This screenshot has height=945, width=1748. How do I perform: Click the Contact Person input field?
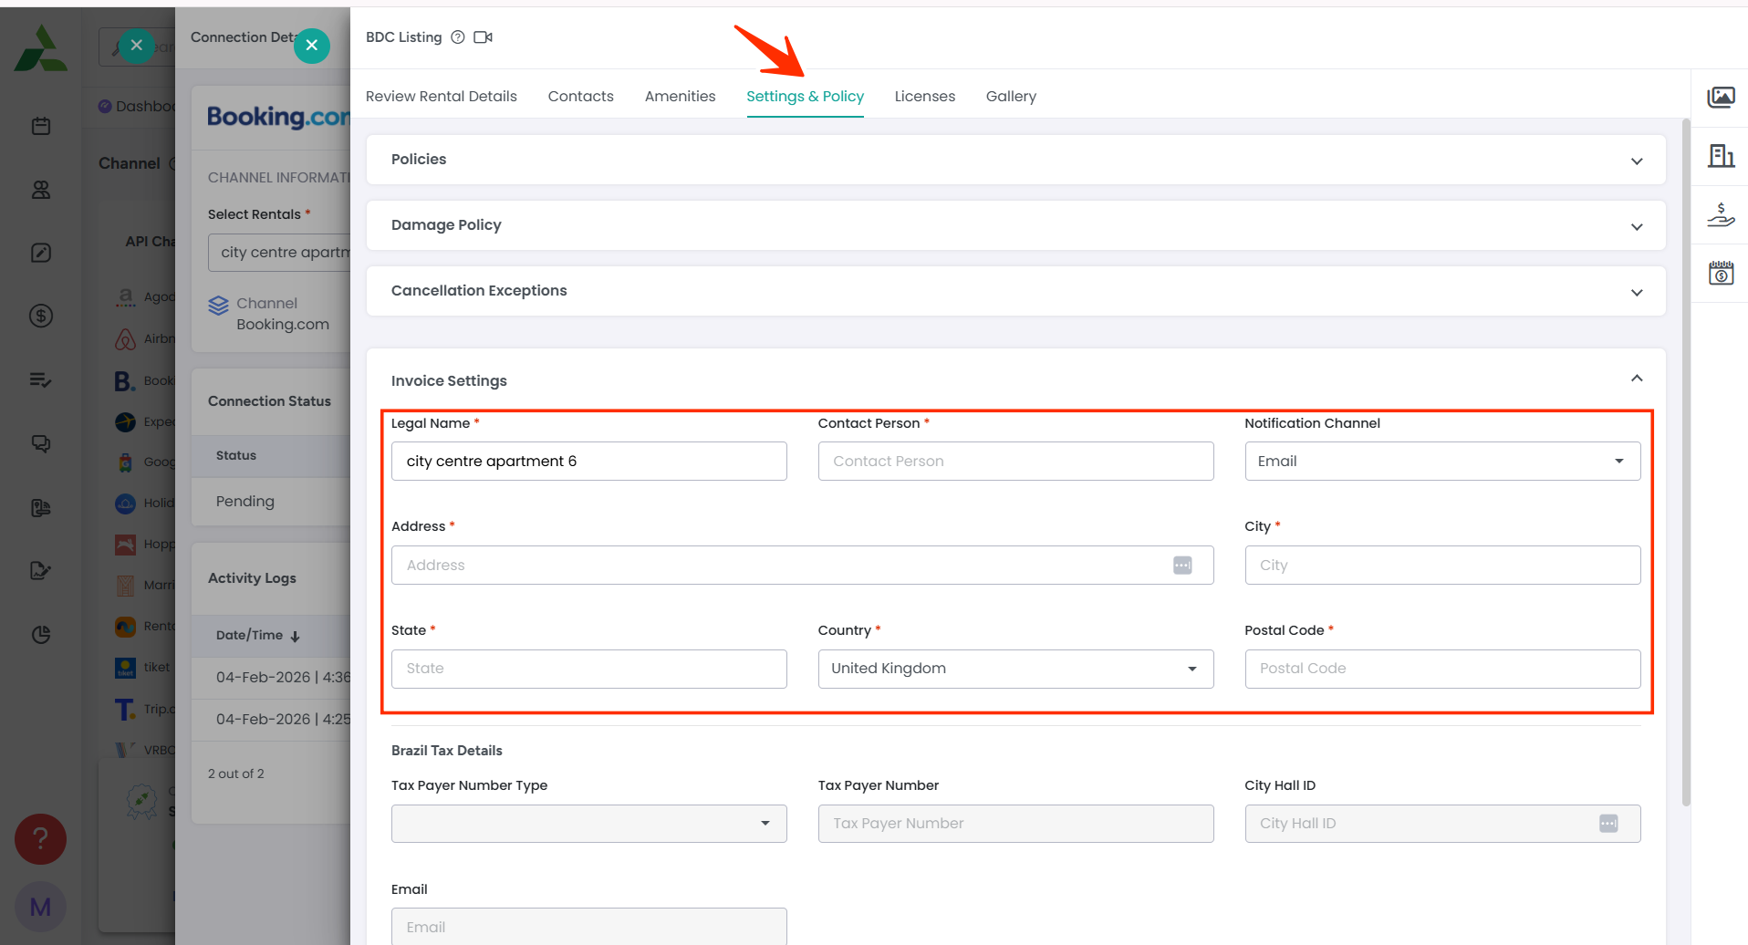[x=1014, y=462]
